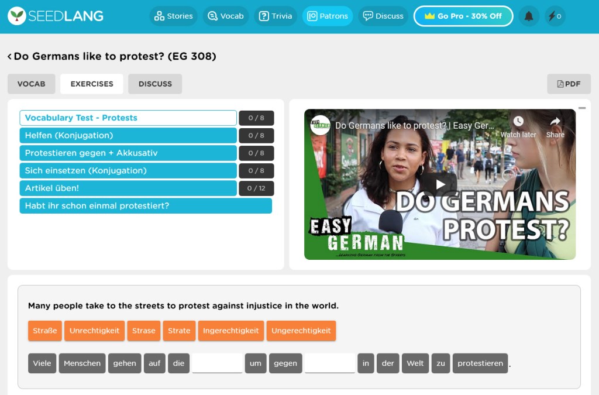Image resolution: width=599 pixels, height=395 pixels.
Task: Click the lightning bolt points counter
Action: pos(555,16)
